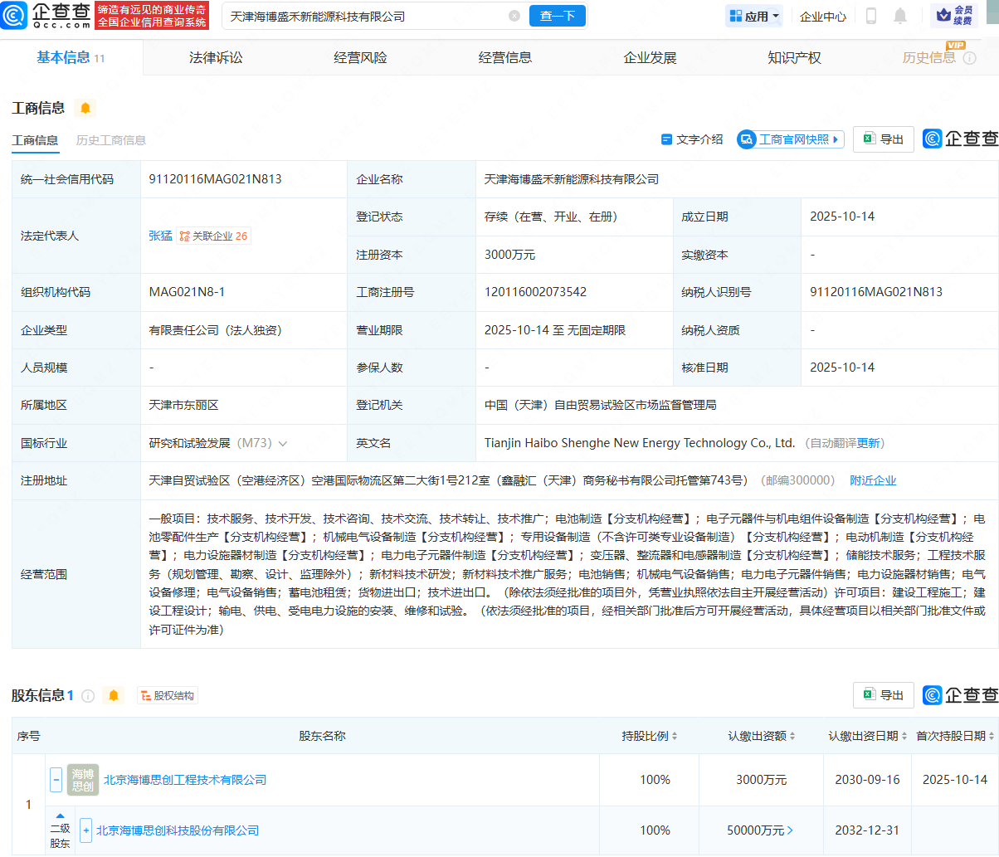This screenshot has height=857, width=999.
Task: Open the 历史工商信息 sub-tab
Action: pos(110,140)
